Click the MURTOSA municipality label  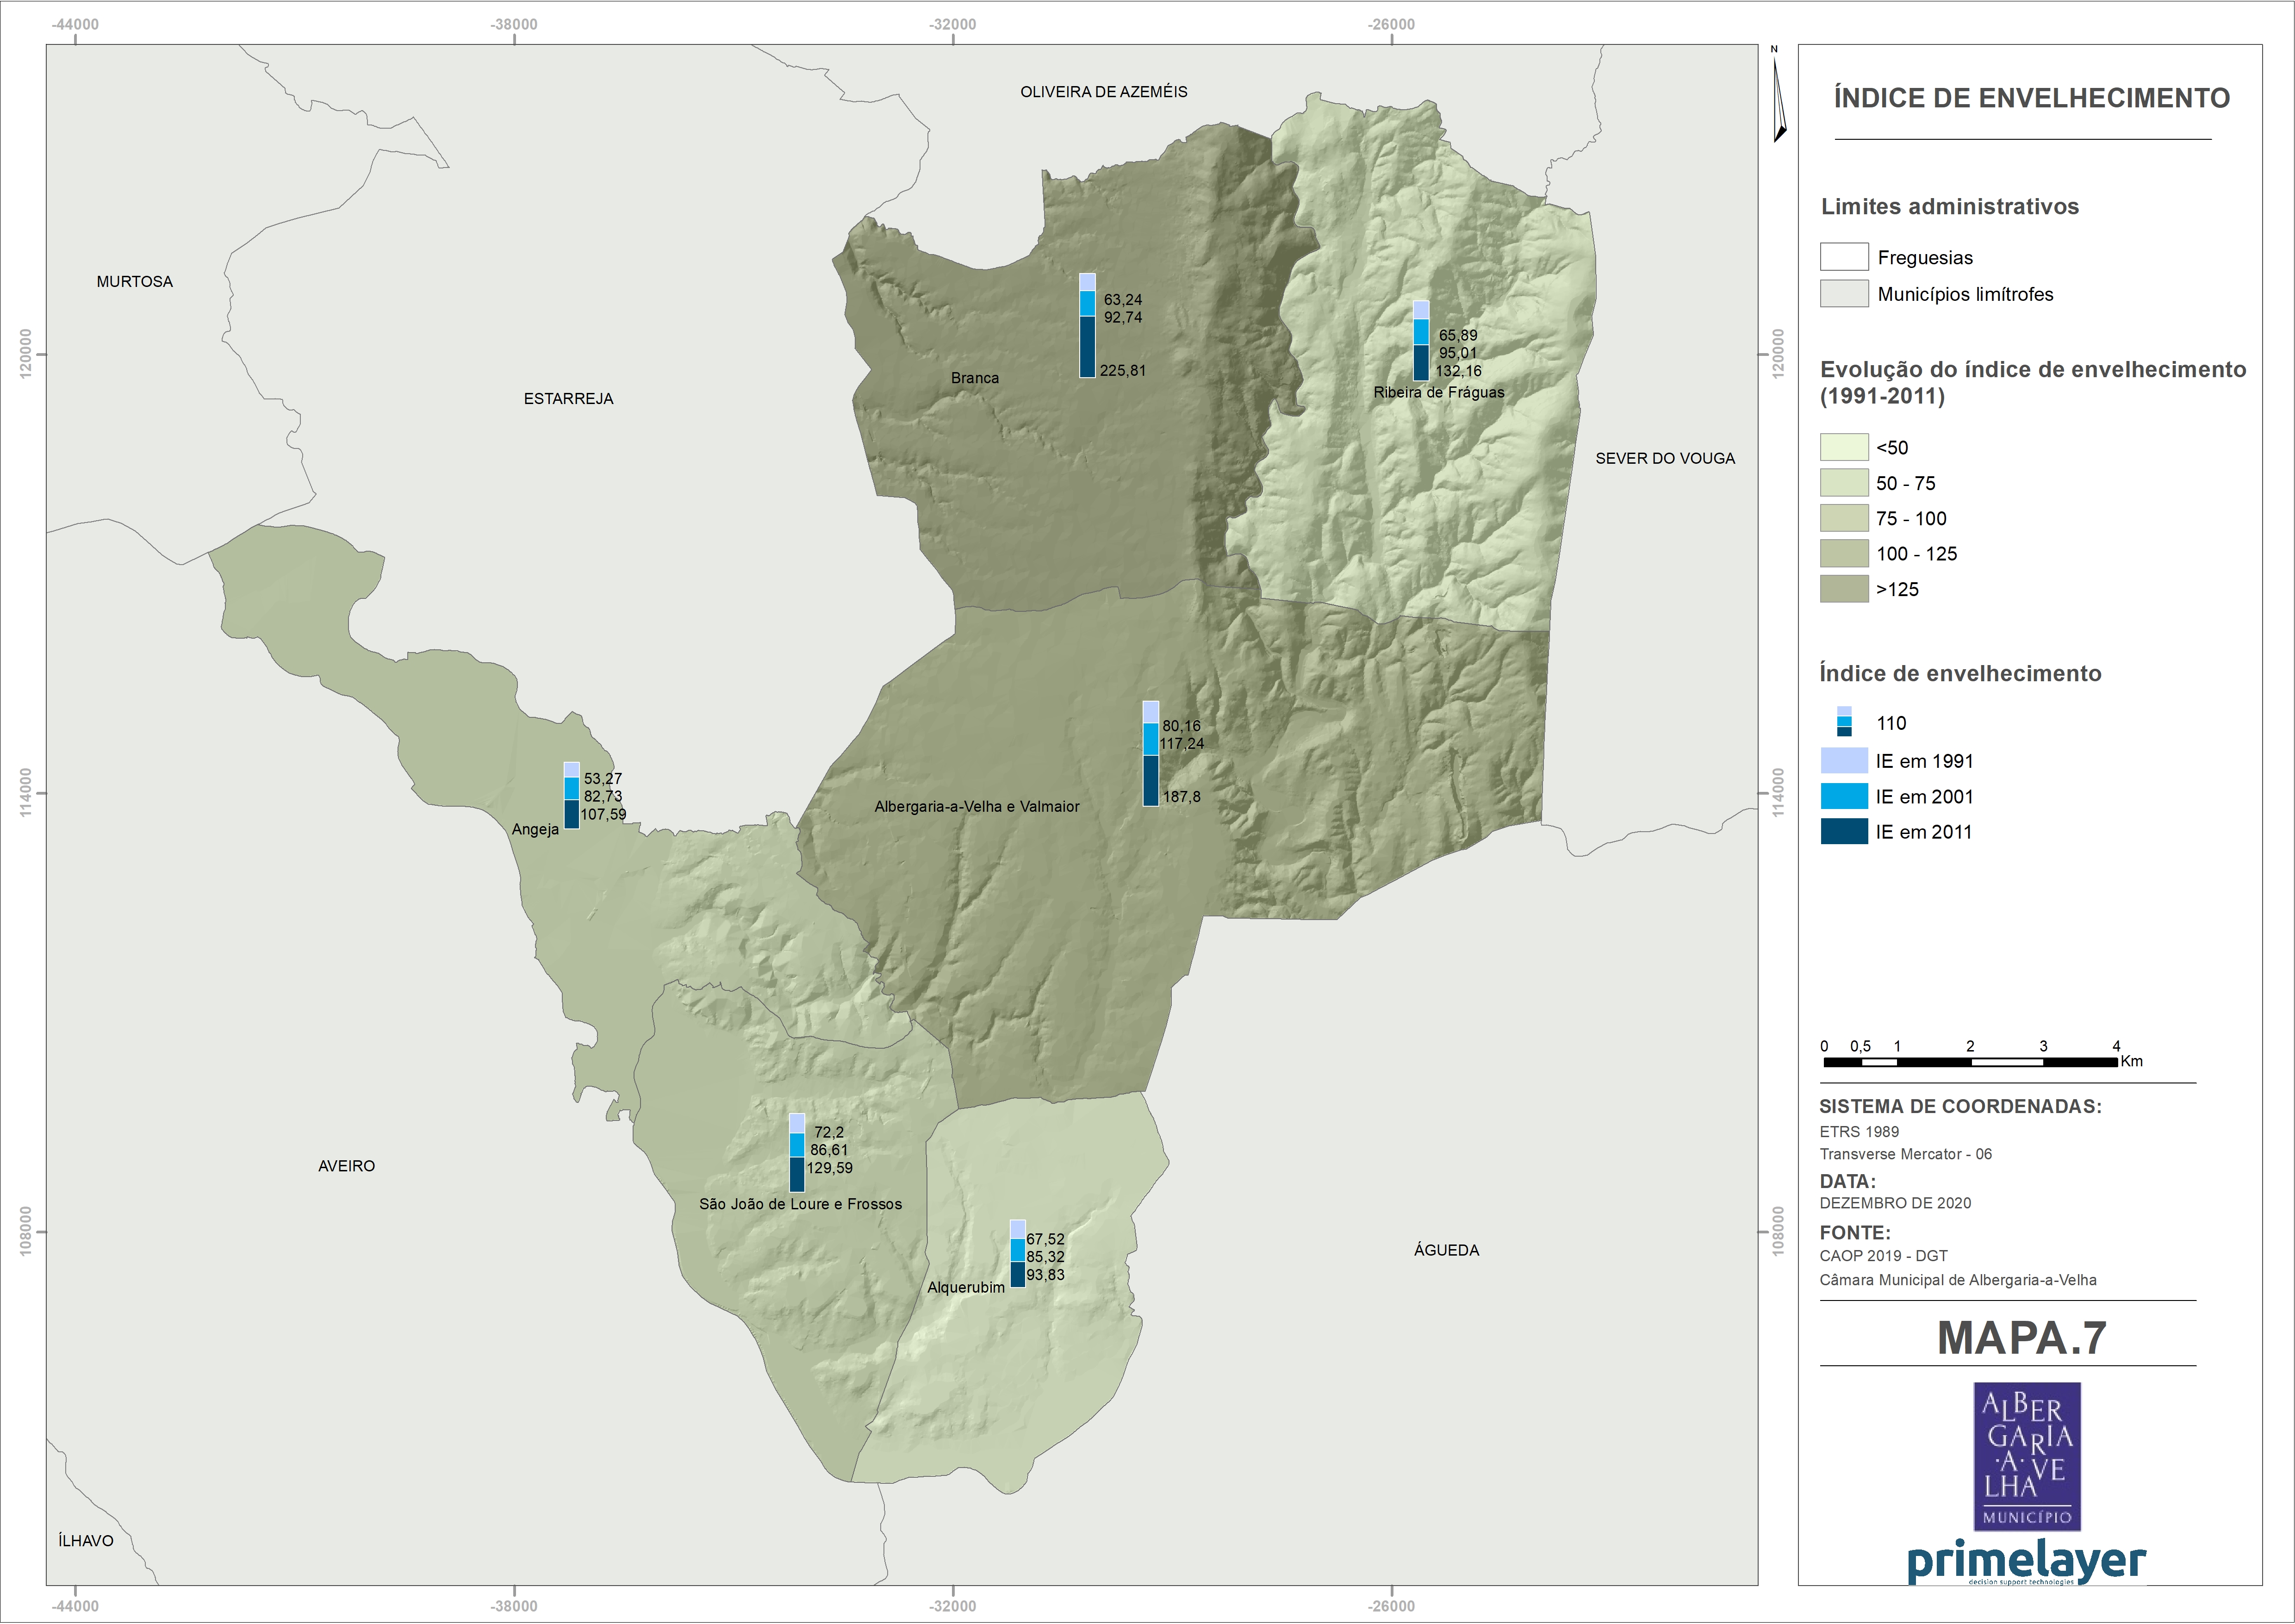pyautogui.click(x=135, y=282)
